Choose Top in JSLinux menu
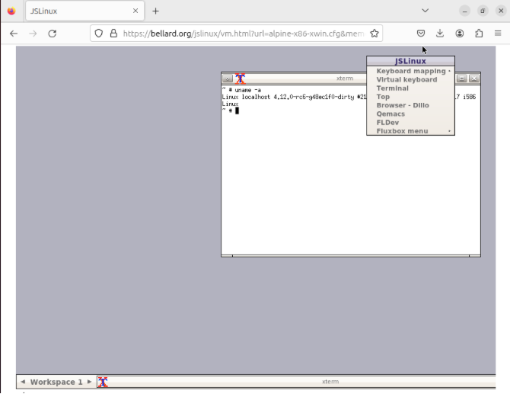This screenshot has width=510, height=394. (x=410, y=97)
